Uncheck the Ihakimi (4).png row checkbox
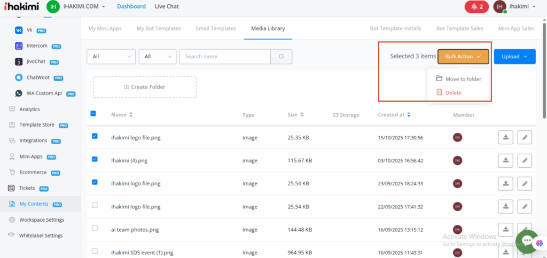547x258 pixels. click(95, 159)
